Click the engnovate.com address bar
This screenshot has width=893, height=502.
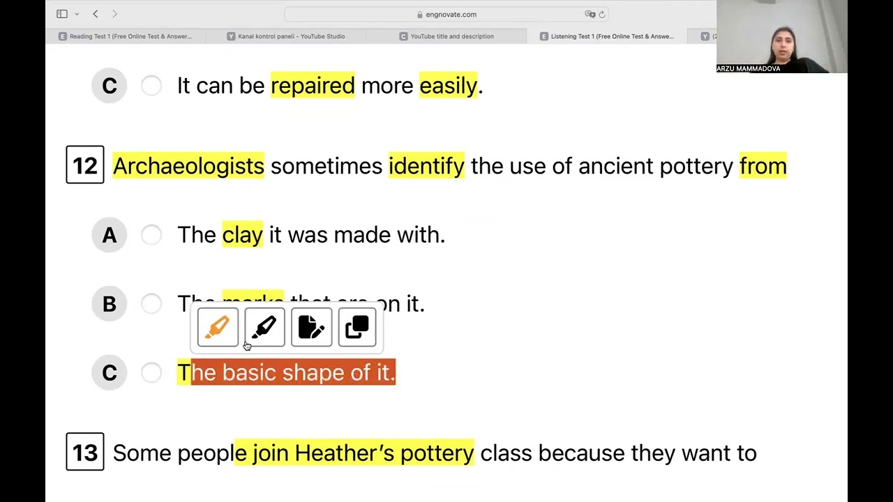446,14
